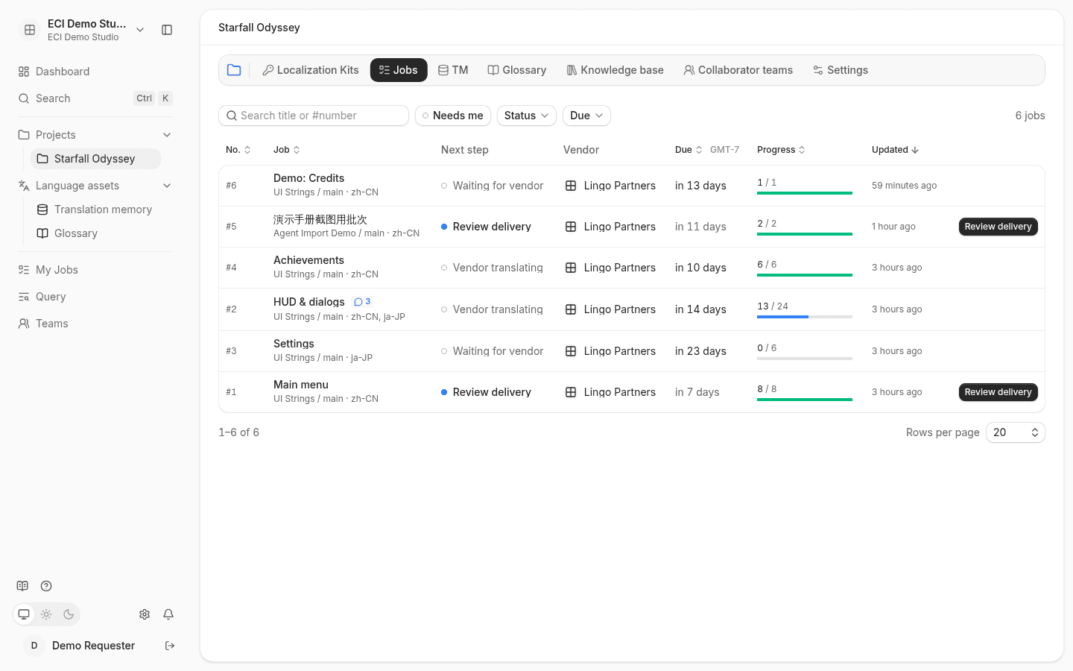Open the Knowledge base tab
The width and height of the screenshot is (1073, 671).
click(x=615, y=70)
